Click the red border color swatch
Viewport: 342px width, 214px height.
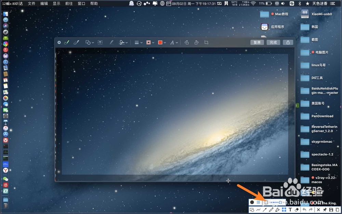click(x=148, y=42)
